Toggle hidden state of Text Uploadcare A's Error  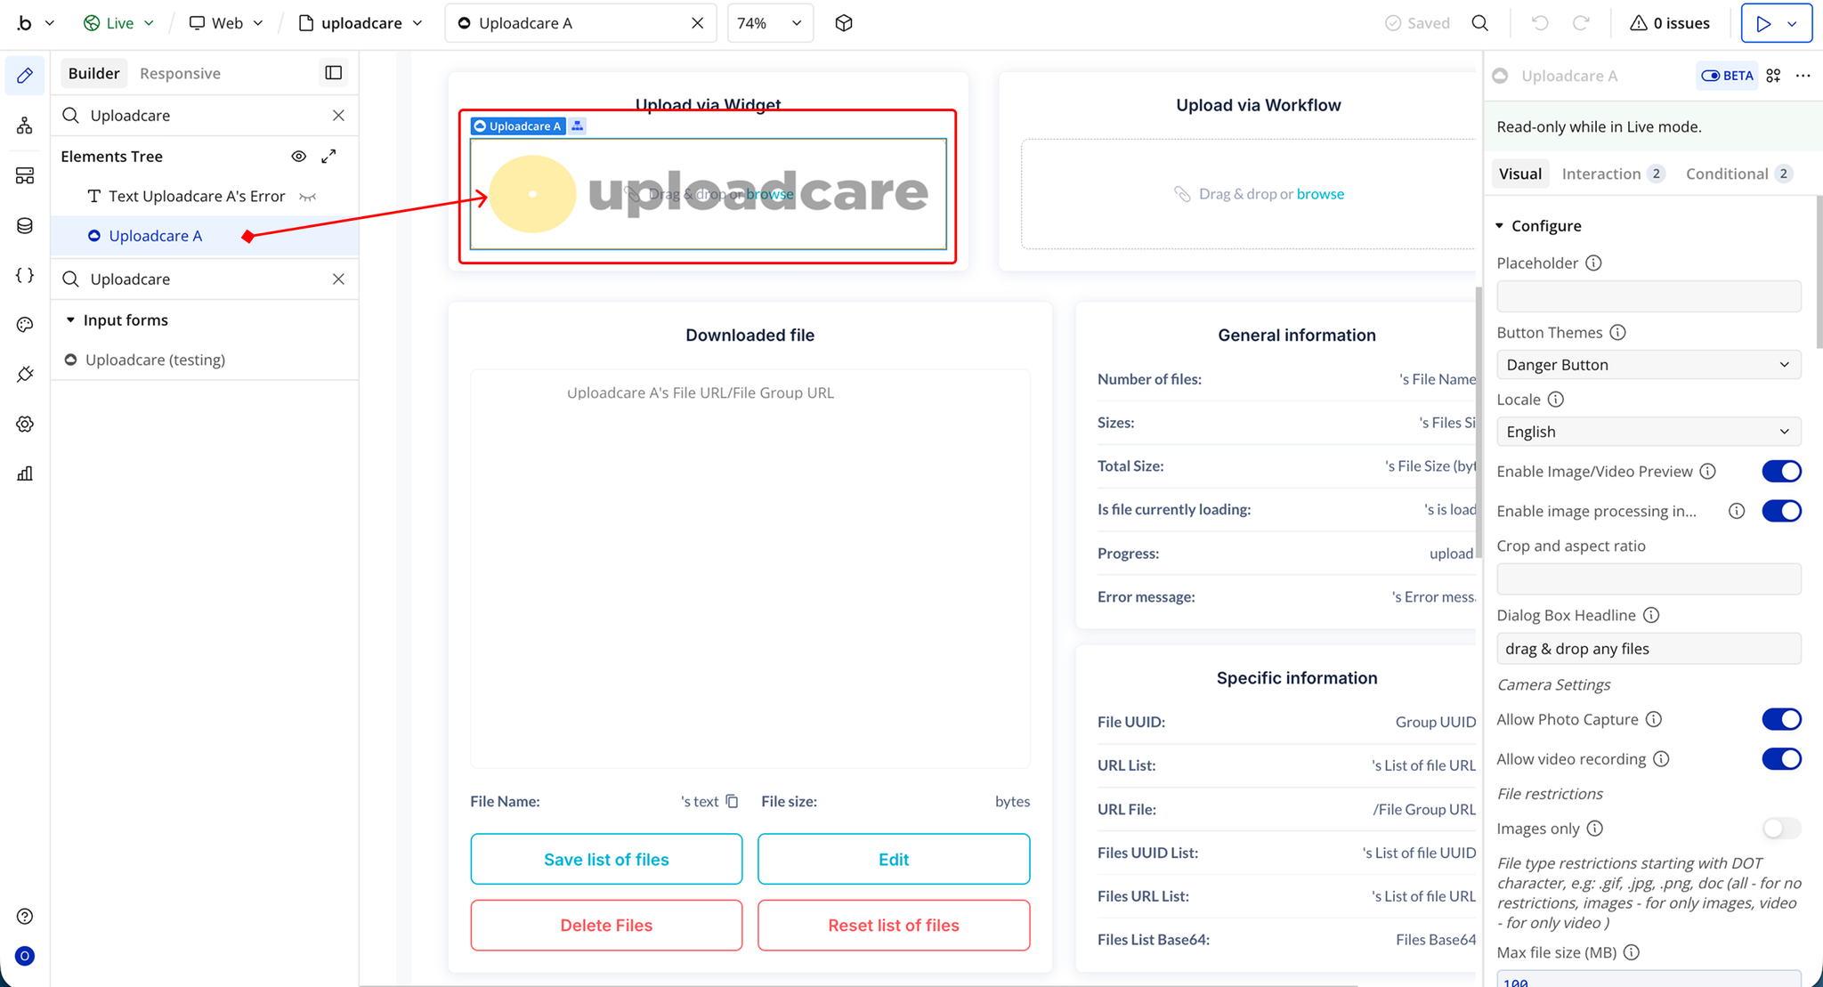pos(308,197)
